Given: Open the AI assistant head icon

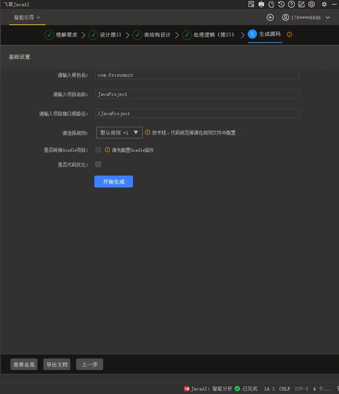Looking at the screenshot, I should click(x=272, y=4).
